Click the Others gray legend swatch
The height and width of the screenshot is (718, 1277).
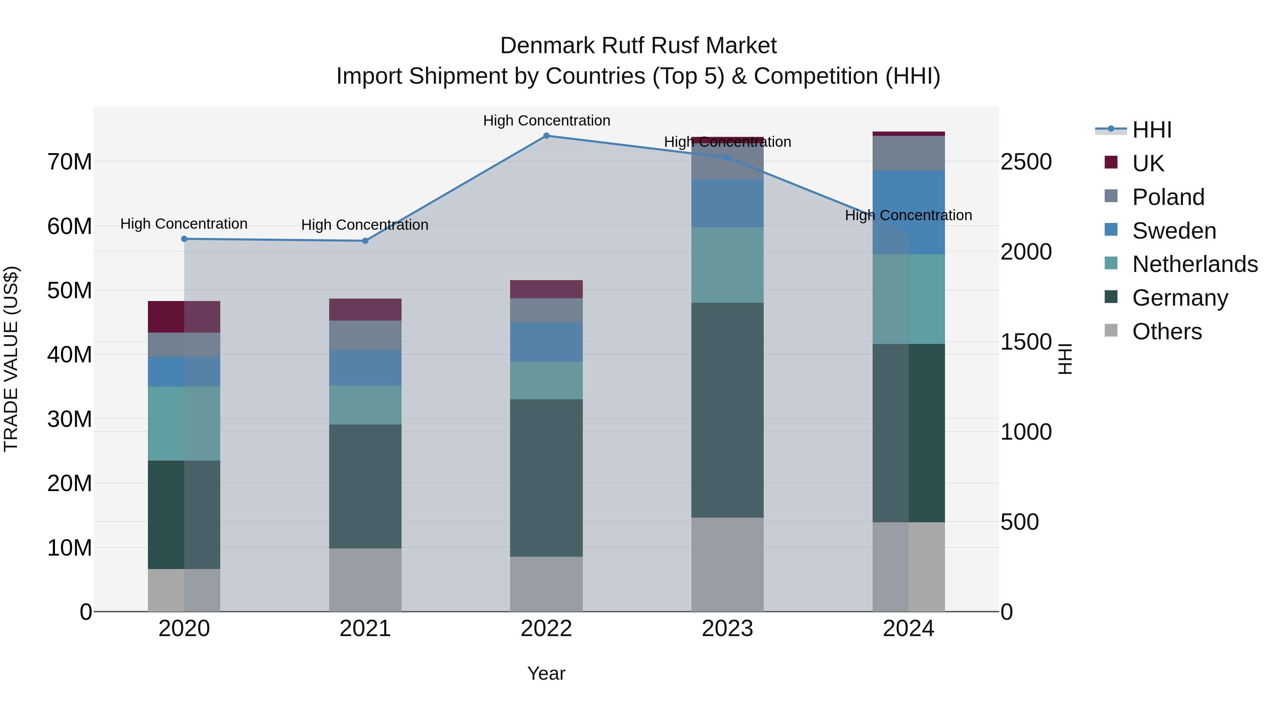coord(1111,330)
